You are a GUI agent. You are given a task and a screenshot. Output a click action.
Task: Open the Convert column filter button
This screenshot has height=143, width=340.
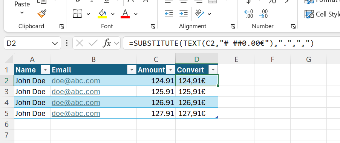213,70
